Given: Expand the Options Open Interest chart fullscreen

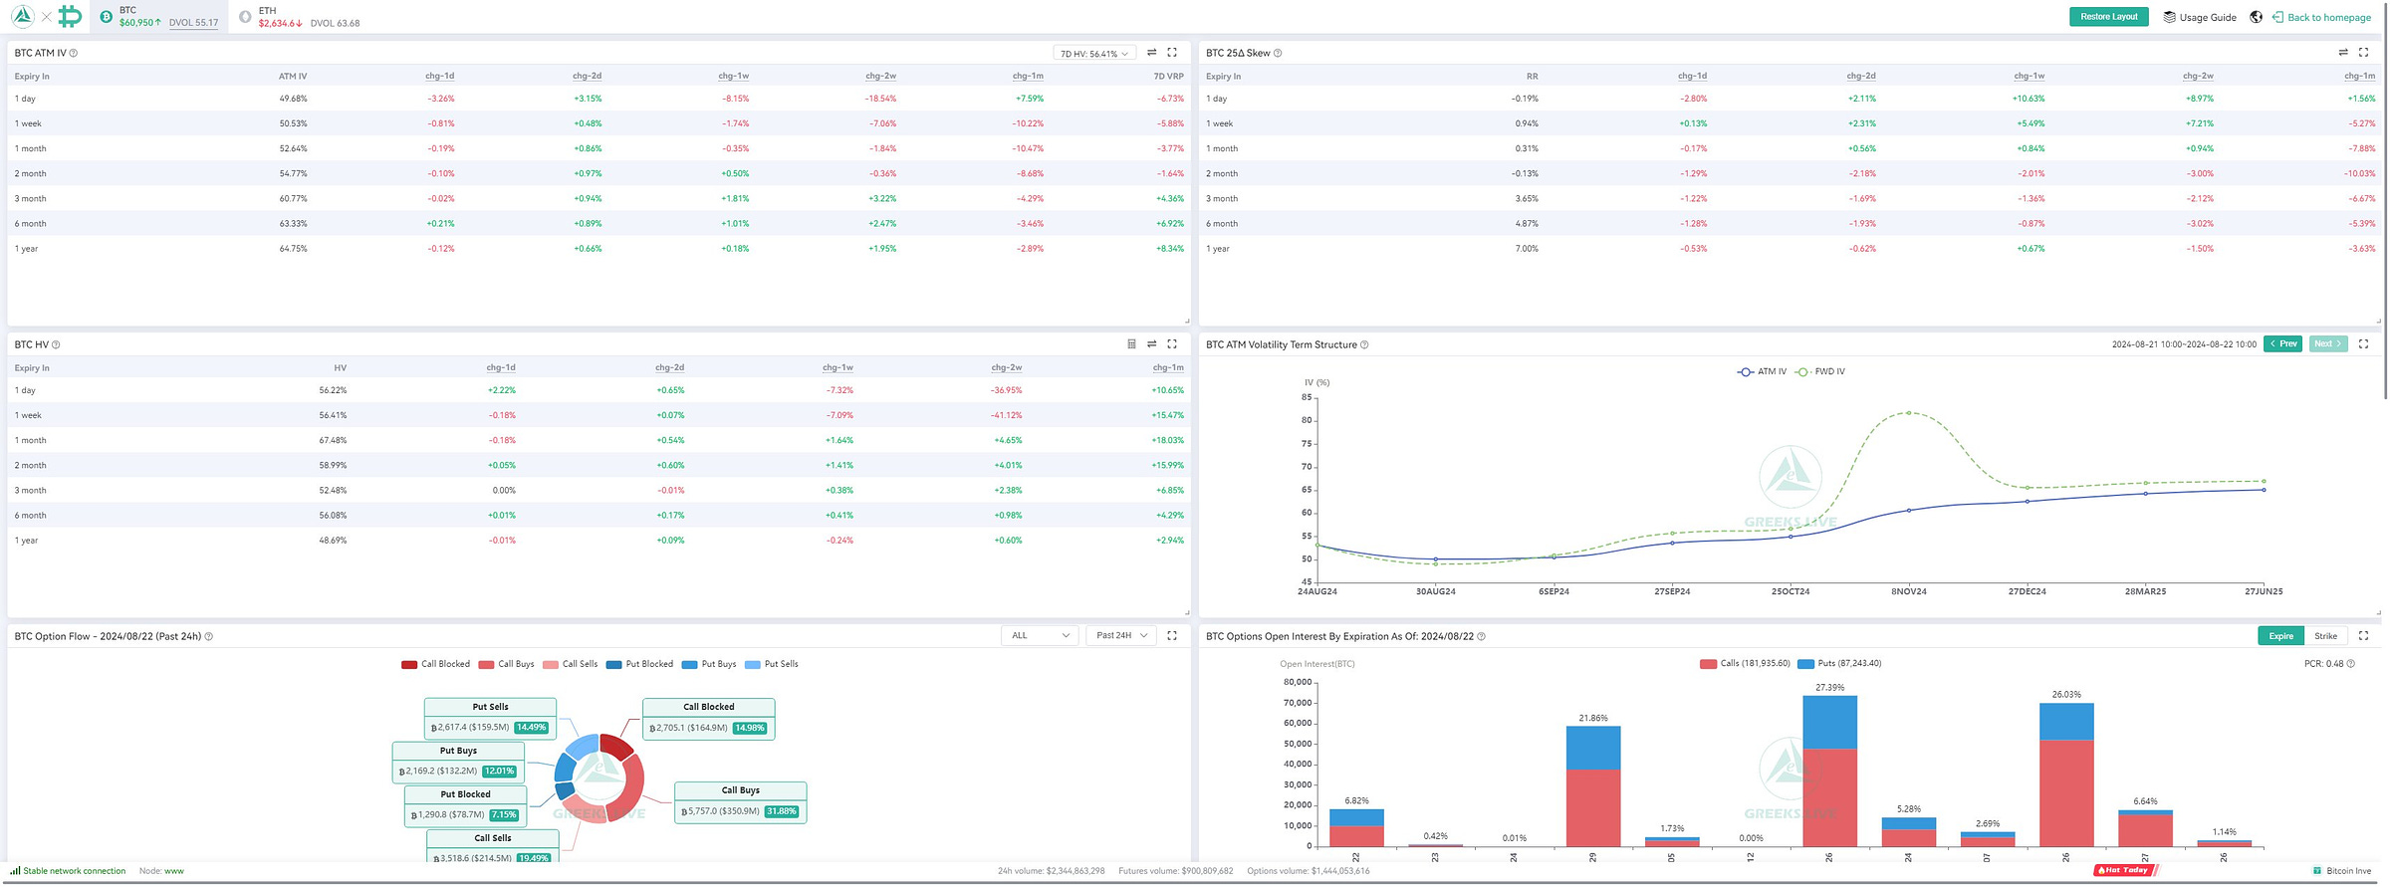Looking at the screenshot, I should pyautogui.click(x=2363, y=635).
